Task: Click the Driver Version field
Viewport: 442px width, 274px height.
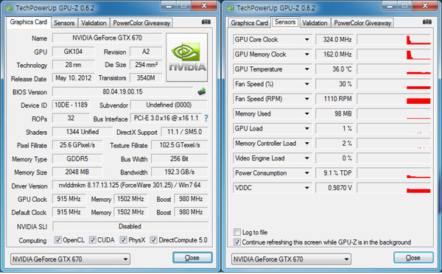Action: (130, 185)
